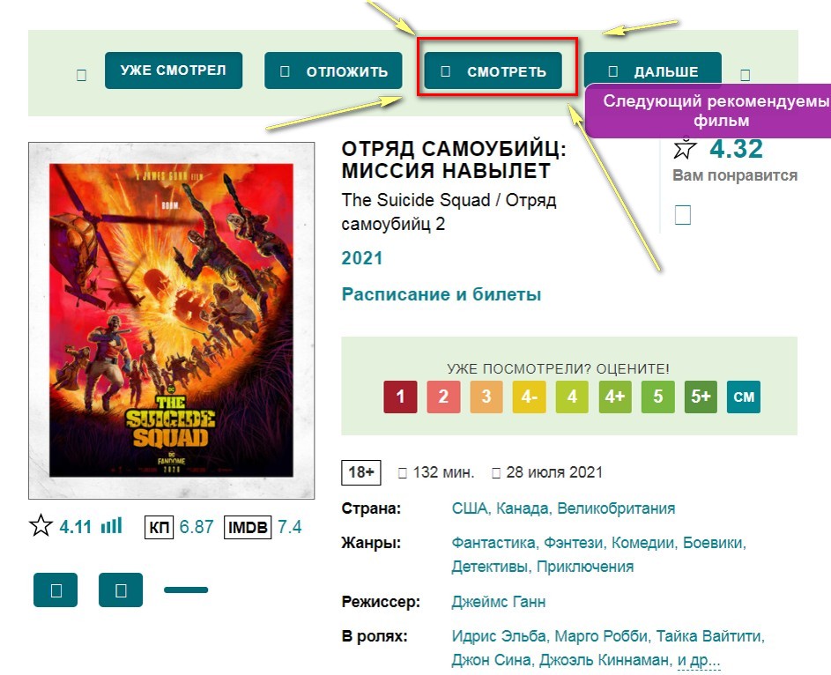This screenshot has width=831, height=675.
Task: Click the highlighted 'СМОТРЕТЬ' button
Action: point(493,71)
